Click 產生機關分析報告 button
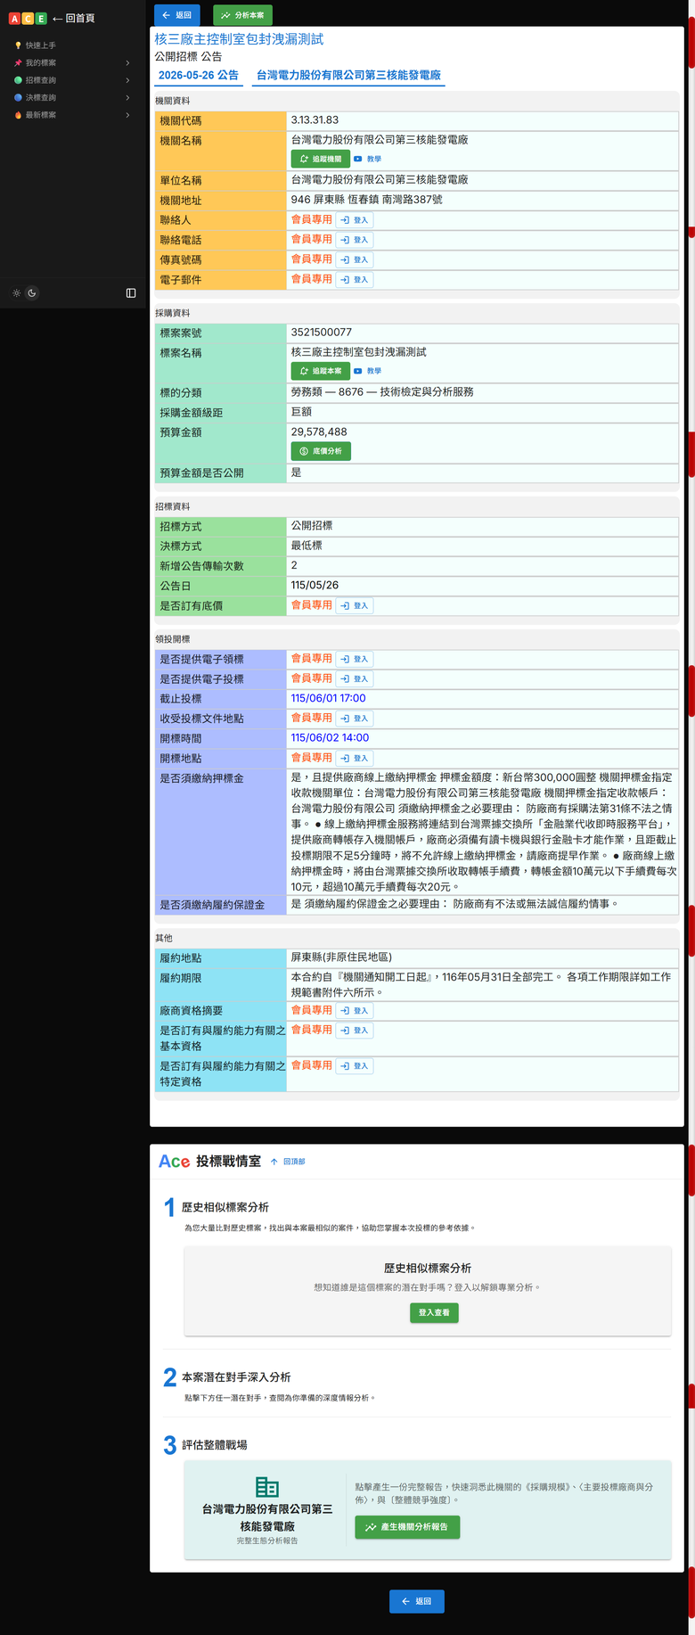695x1635 pixels. tap(407, 1527)
